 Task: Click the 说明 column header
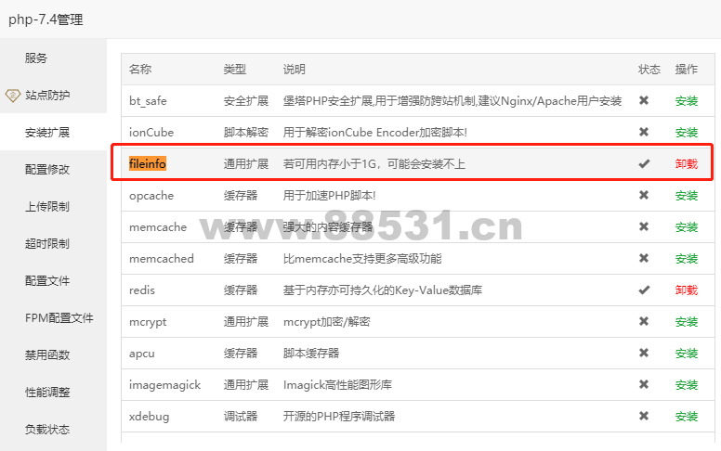tap(295, 70)
